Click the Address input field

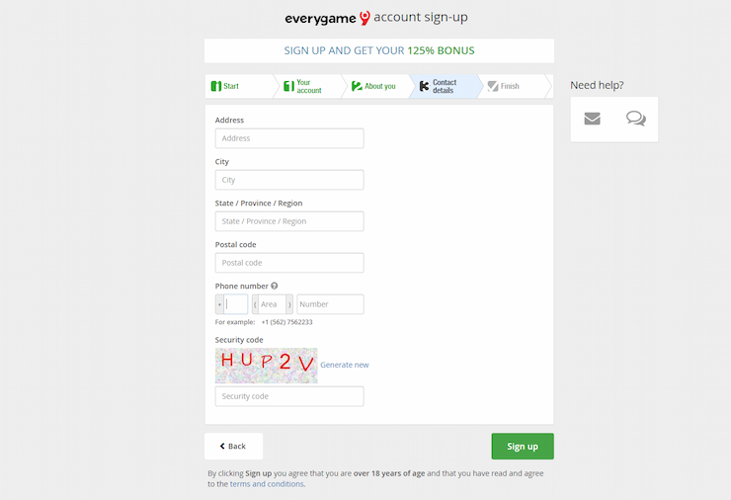(x=289, y=138)
